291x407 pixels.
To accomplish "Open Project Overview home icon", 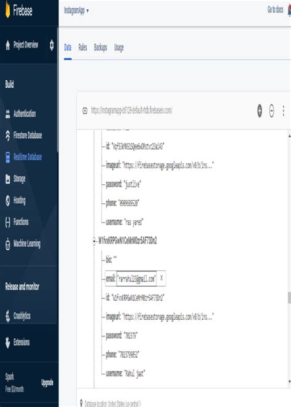I will click(8, 45).
